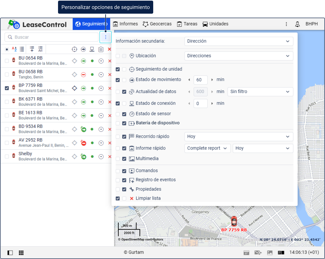Open the user account icon beside BHPH
Image resolution: width=325 pixels, height=259 pixels.
tap(297, 24)
